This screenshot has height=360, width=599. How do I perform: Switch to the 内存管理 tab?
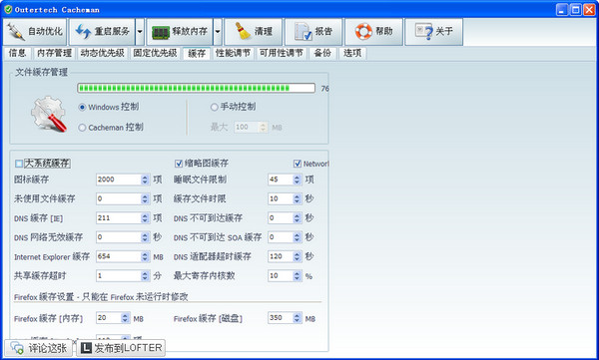point(54,53)
